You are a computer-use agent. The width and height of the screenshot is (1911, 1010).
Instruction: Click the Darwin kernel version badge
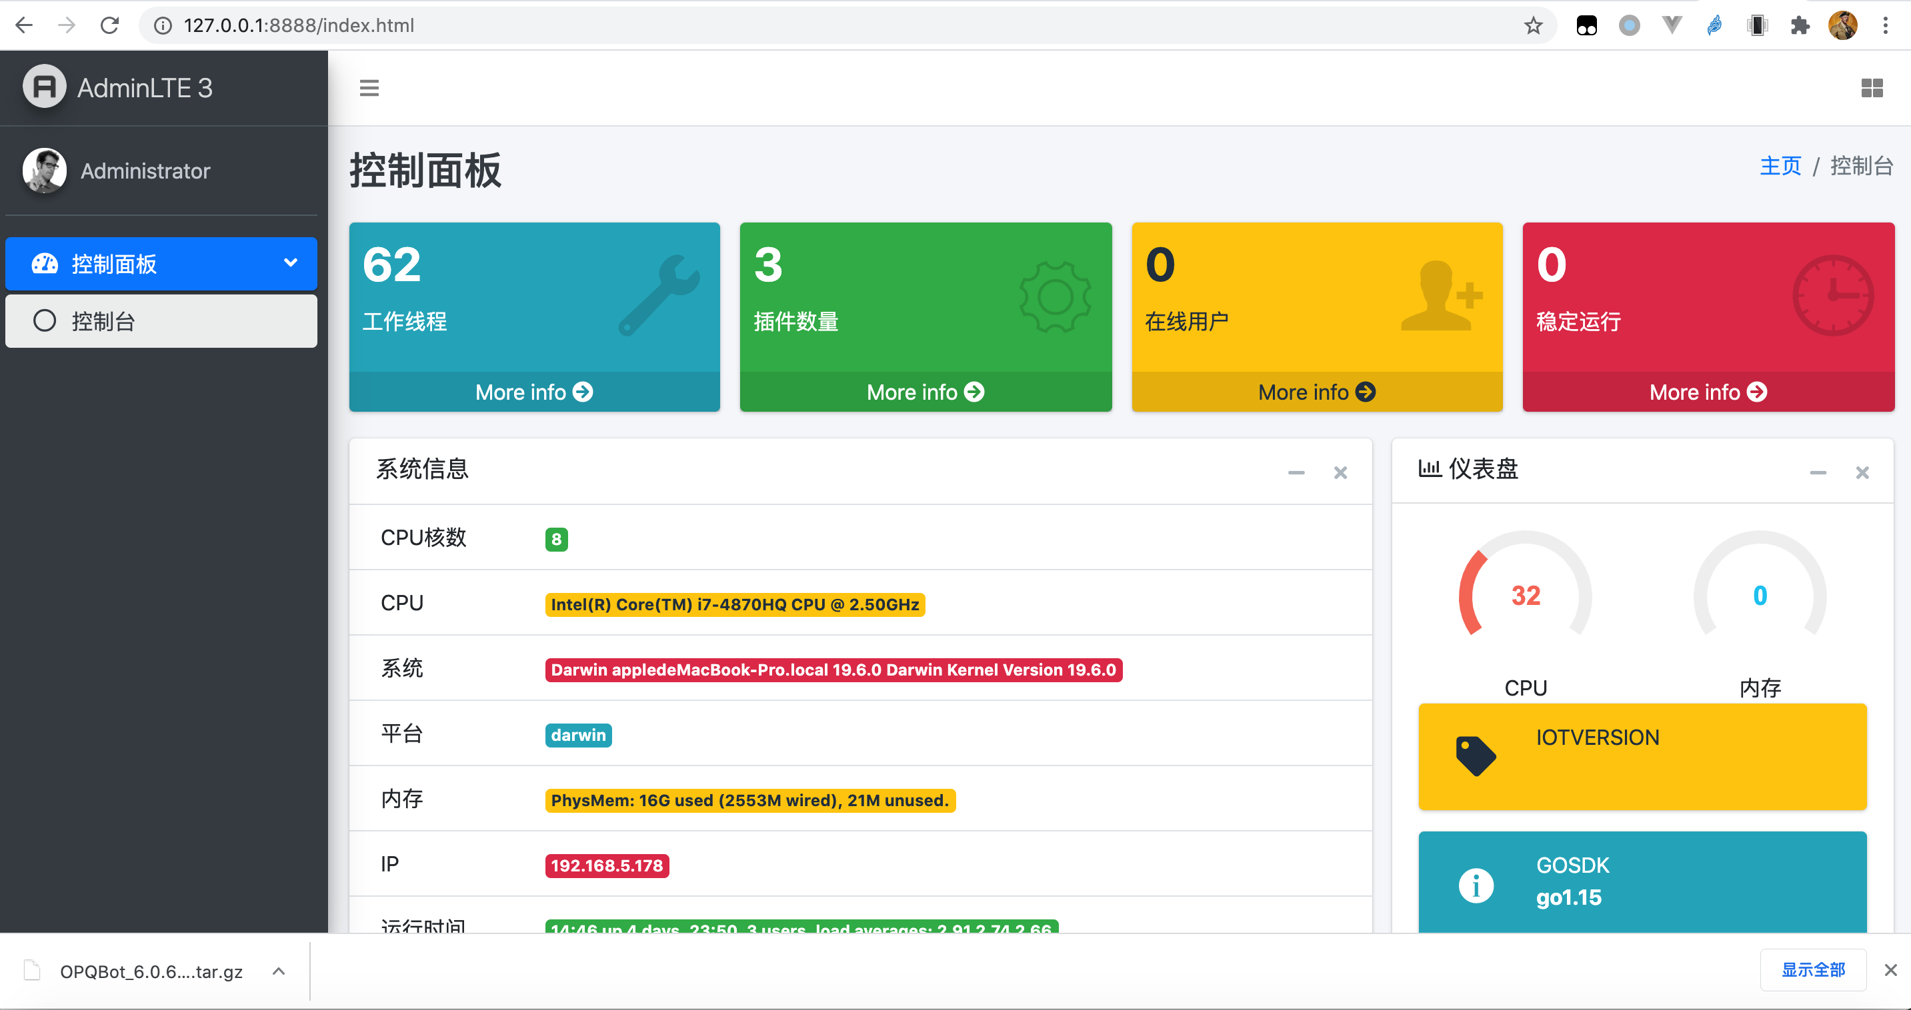tap(833, 670)
